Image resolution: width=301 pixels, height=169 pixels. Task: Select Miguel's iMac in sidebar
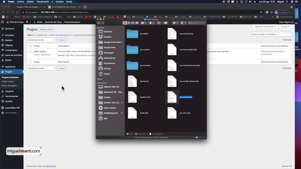pos(111,87)
